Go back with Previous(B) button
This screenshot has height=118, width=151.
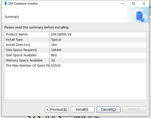click(57, 109)
